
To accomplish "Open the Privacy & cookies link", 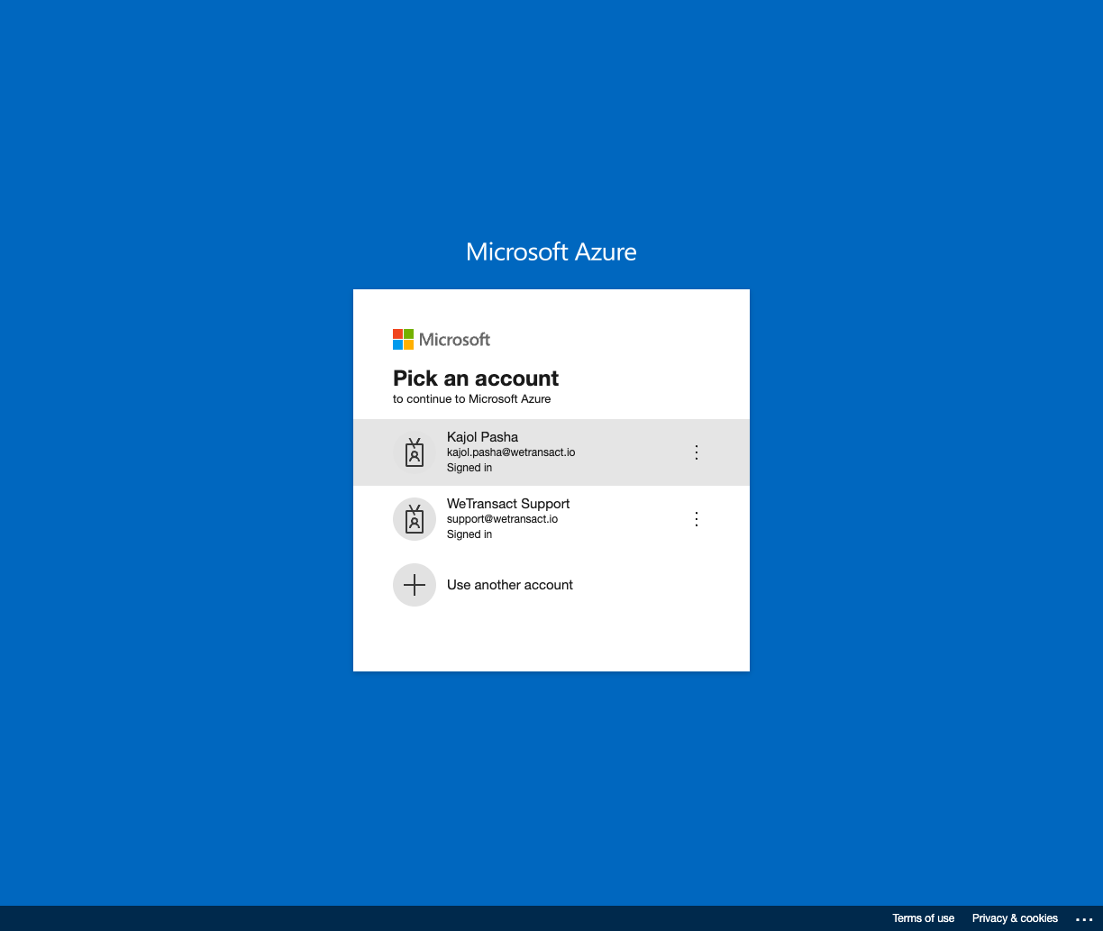I will click(x=1015, y=918).
